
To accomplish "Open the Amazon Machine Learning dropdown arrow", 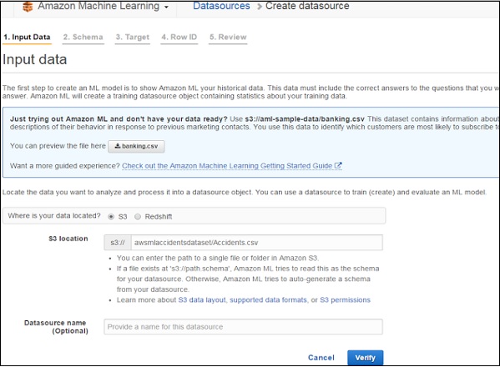I will click(x=166, y=7).
